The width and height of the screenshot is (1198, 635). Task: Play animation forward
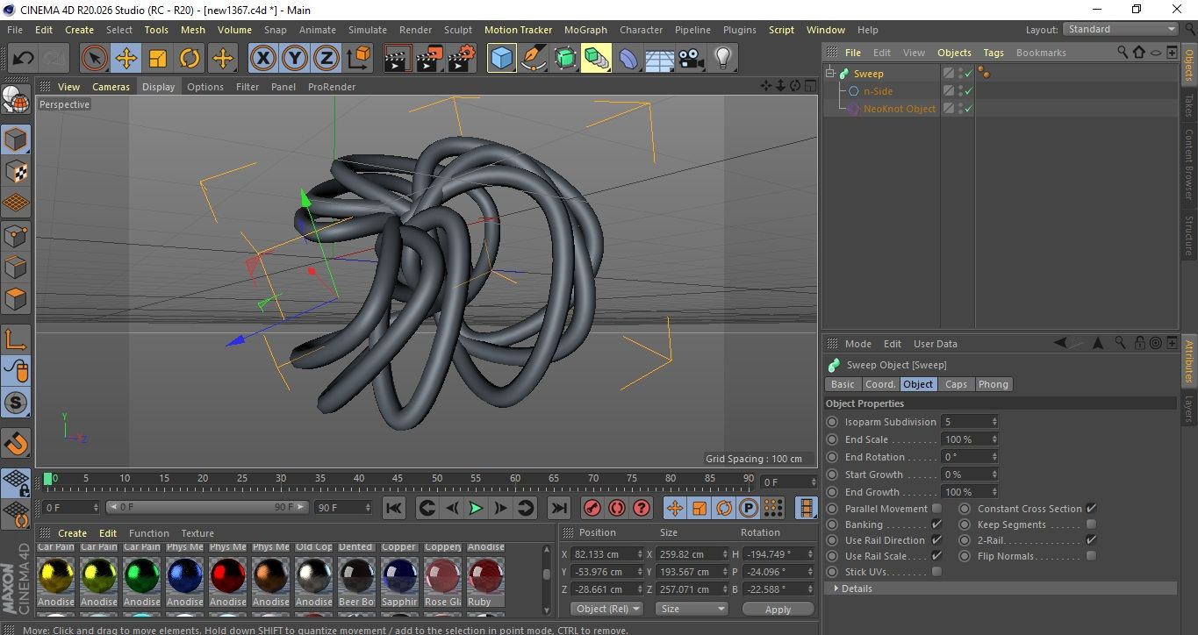click(x=476, y=508)
